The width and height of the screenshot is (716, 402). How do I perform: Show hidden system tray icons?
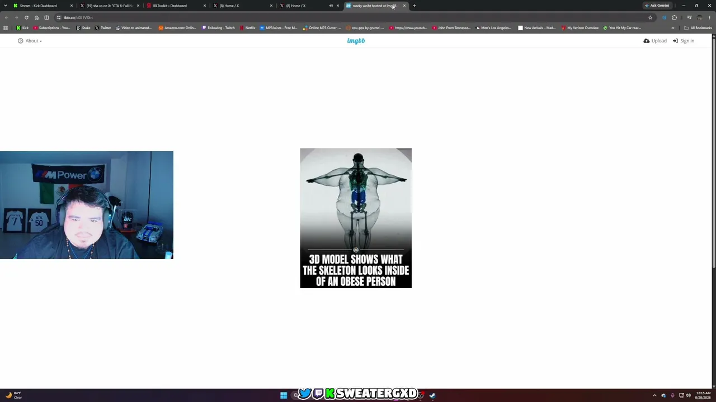(x=654, y=395)
